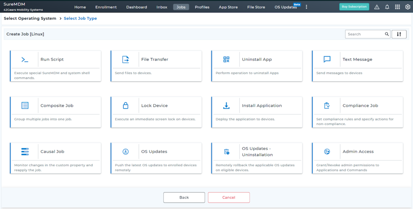Click the Run Script terminal icon
413x209 pixels.
pyautogui.click(x=25, y=60)
